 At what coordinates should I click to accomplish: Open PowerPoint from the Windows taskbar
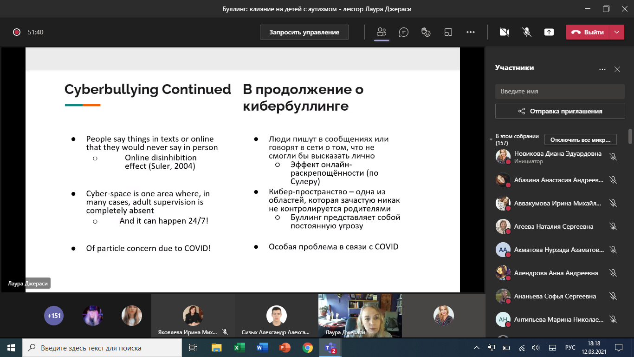click(285, 348)
